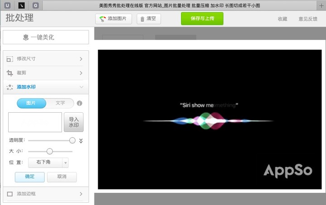The image size is (326, 205).
Task: Expand the 裁剪 section chevron
Action: tap(81, 73)
